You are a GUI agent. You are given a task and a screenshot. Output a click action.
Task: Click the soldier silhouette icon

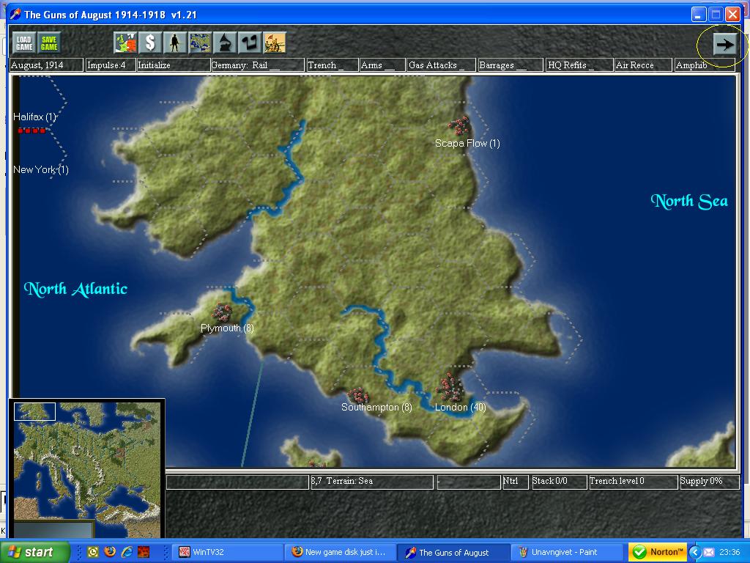point(175,43)
